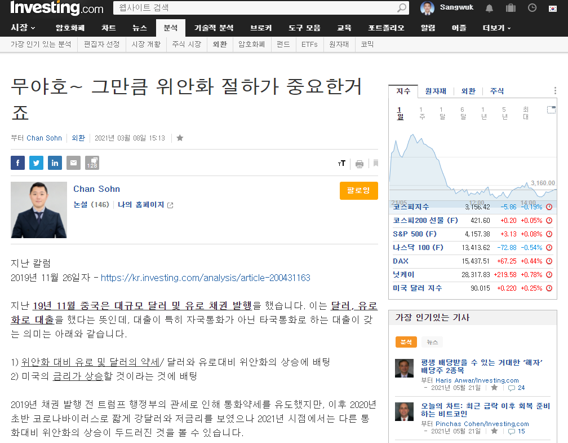
Task: Open the notifications bell icon
Action: (x=489, y=8)
